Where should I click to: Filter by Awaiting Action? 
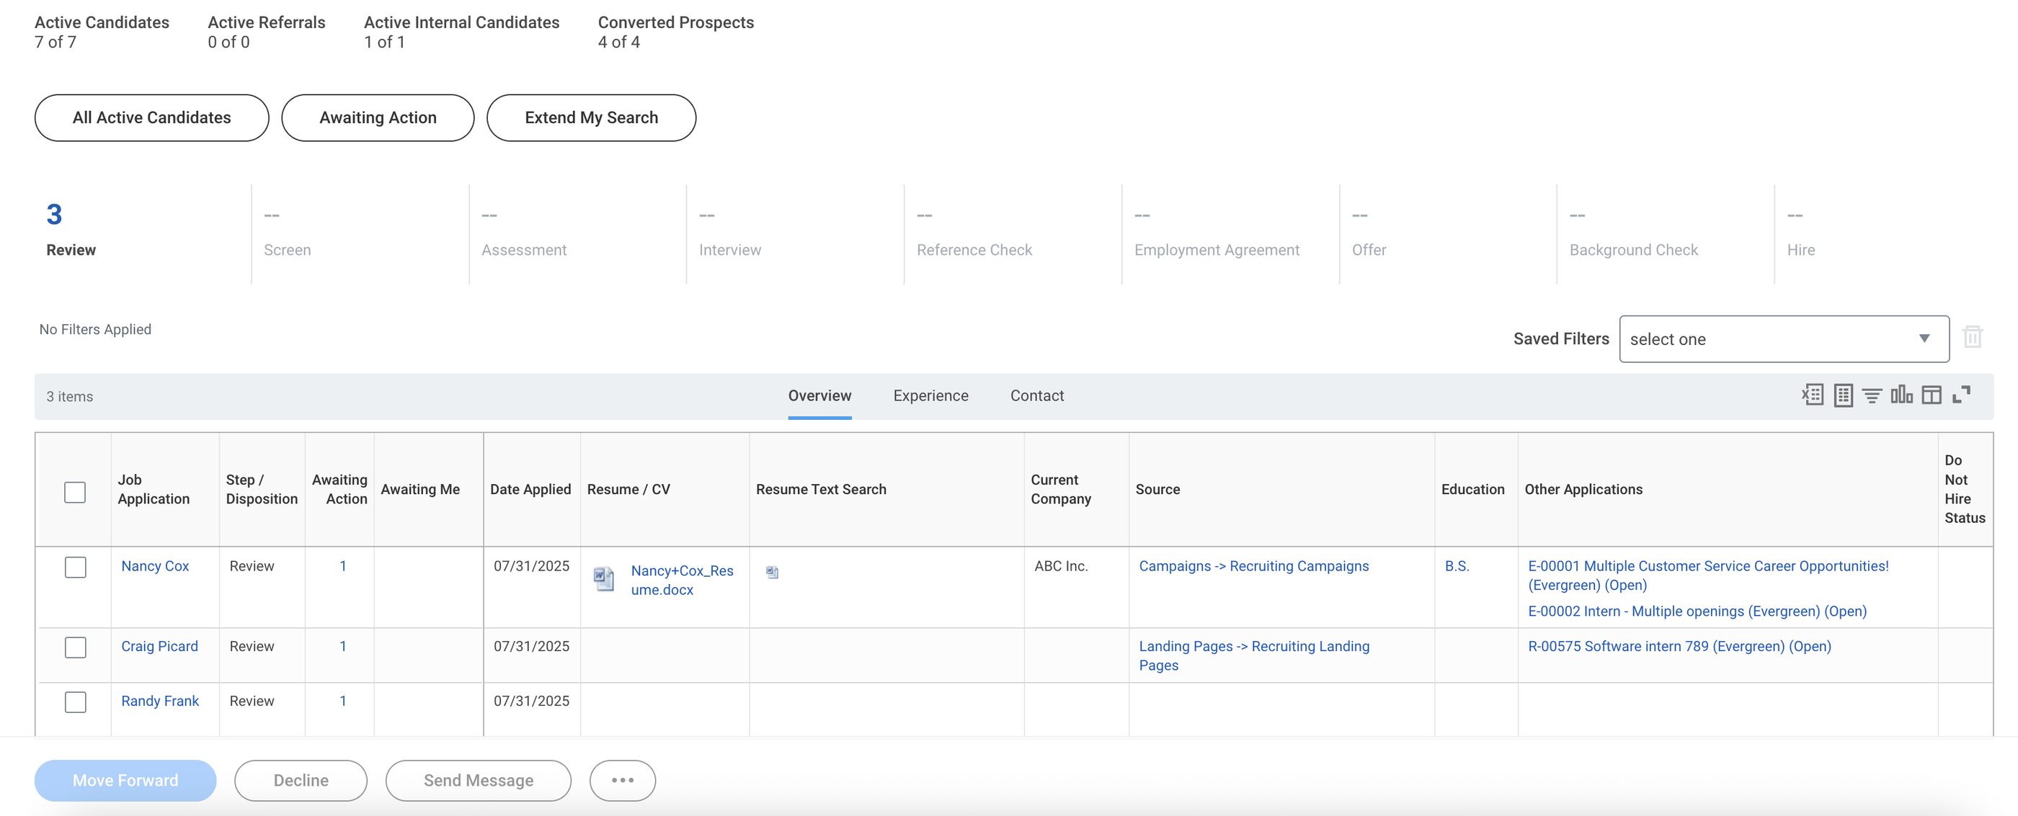[x=378, y=117]
